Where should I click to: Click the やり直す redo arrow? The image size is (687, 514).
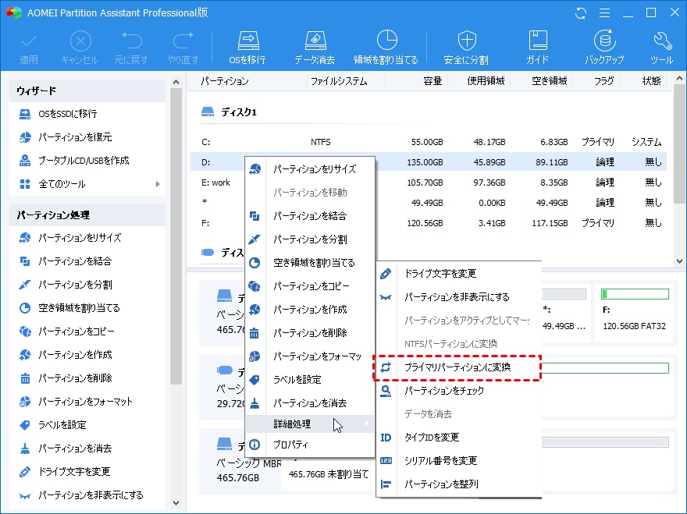pyautogui.click(x=183, y=48)
